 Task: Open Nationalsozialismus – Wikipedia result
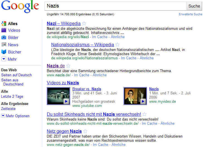point(82,45)
